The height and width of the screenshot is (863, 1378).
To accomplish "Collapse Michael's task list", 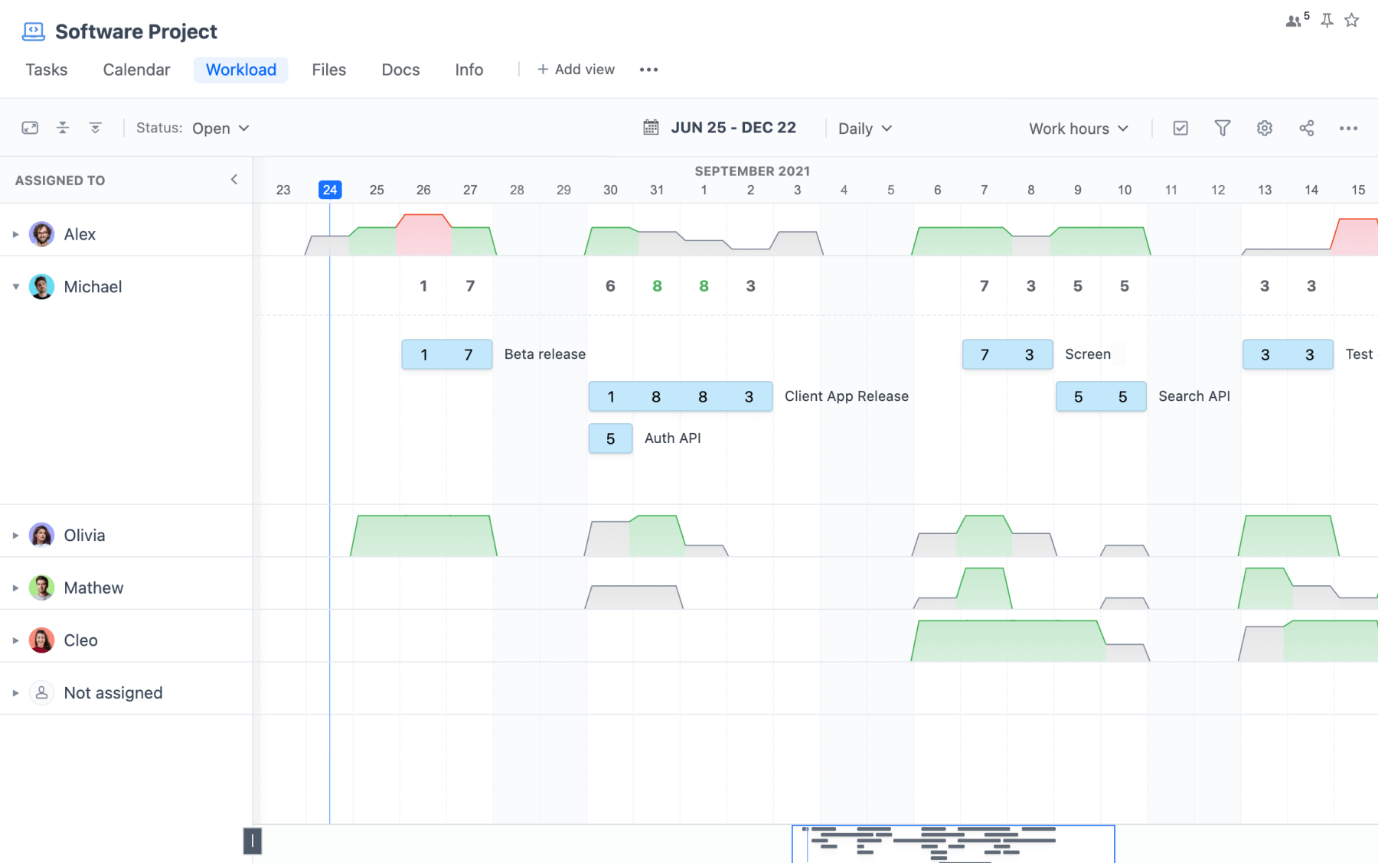I will [15, 286].
